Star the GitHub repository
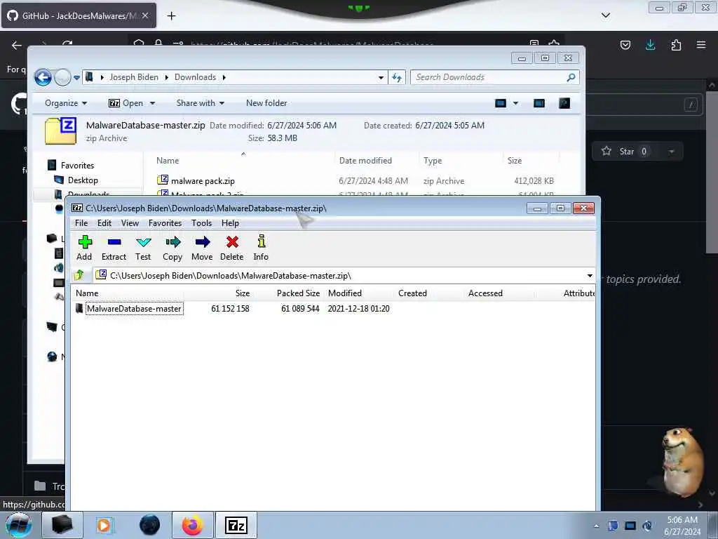The height and width of the screenshot is (539, 718). (x=625, y=152)
